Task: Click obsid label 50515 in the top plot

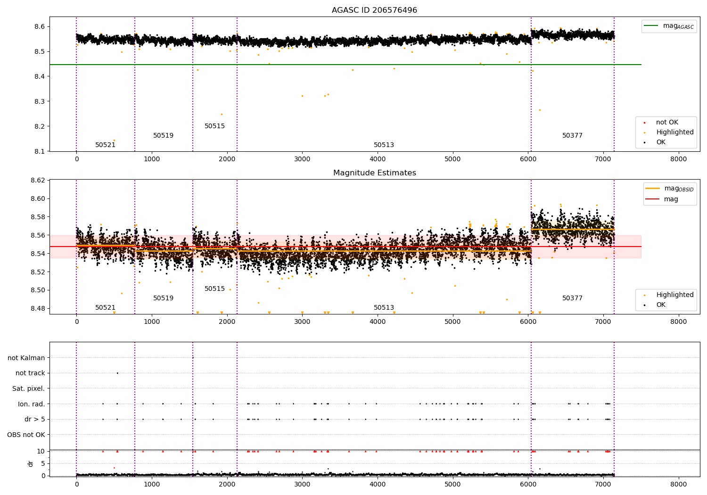Action: click(215, 126)
